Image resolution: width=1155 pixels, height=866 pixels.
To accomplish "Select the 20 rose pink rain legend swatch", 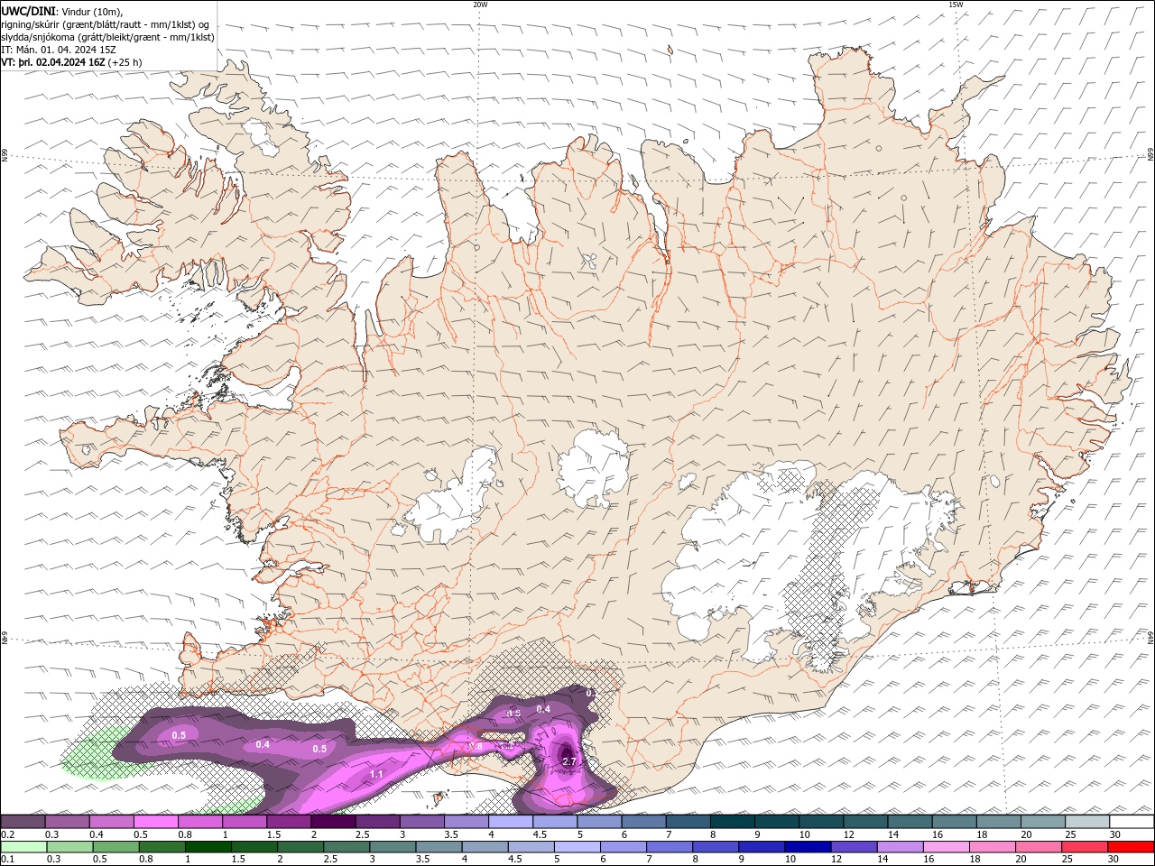I will tap(1037, 847).
